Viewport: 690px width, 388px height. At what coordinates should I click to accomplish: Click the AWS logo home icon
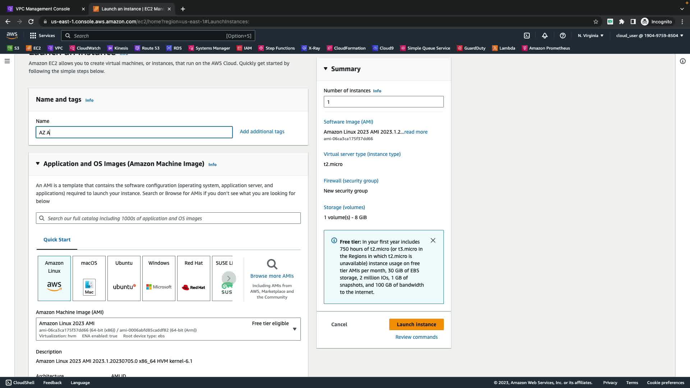pos(12,35)
